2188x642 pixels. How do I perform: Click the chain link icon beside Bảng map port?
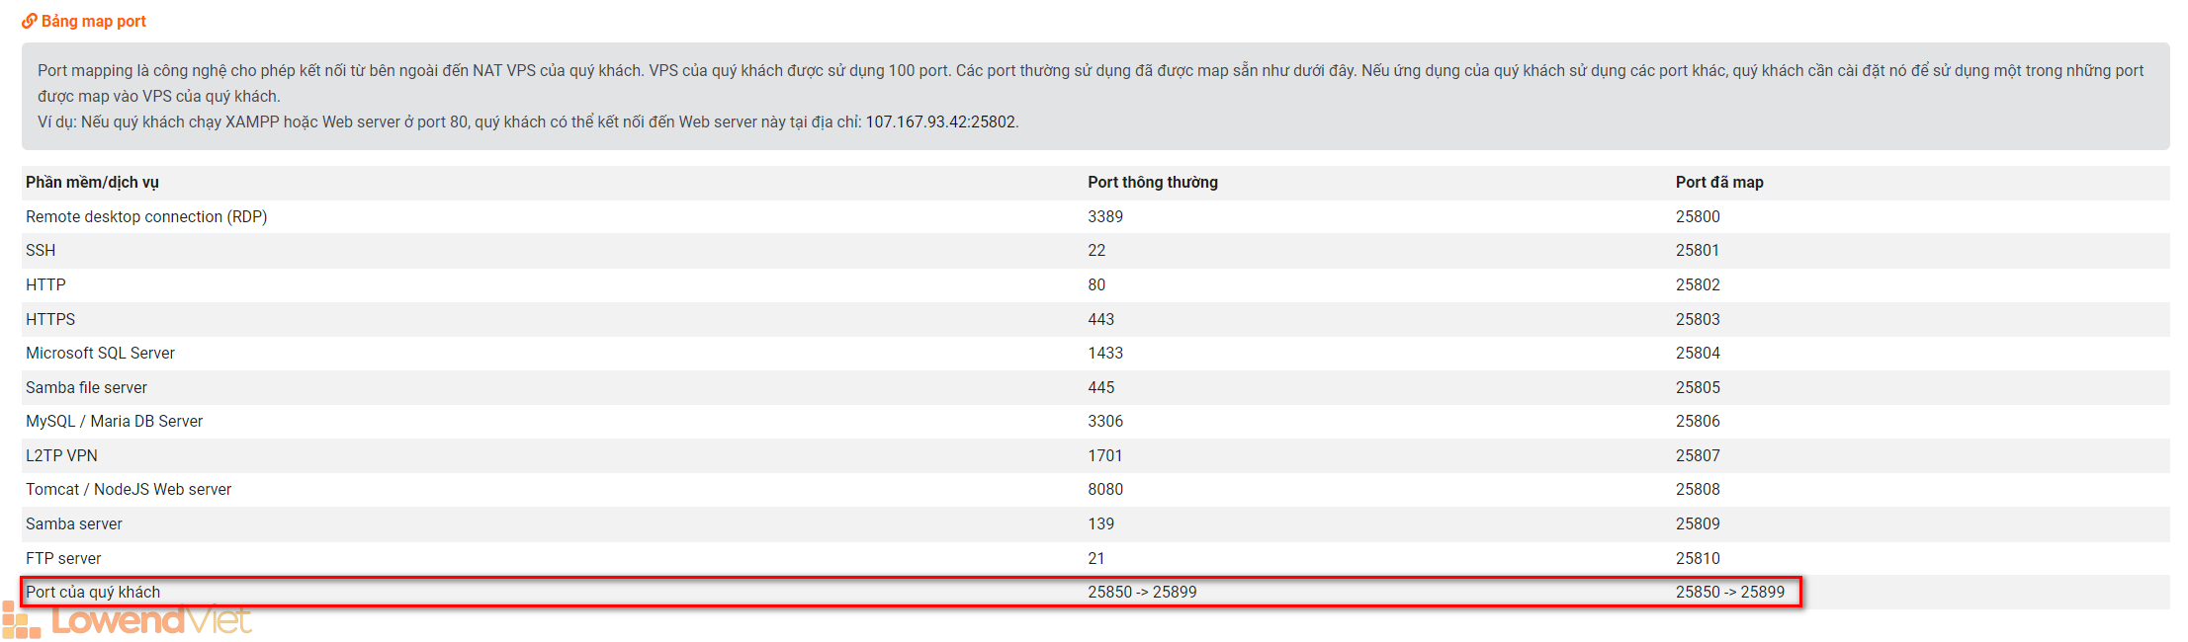click(x=30, y=21)
